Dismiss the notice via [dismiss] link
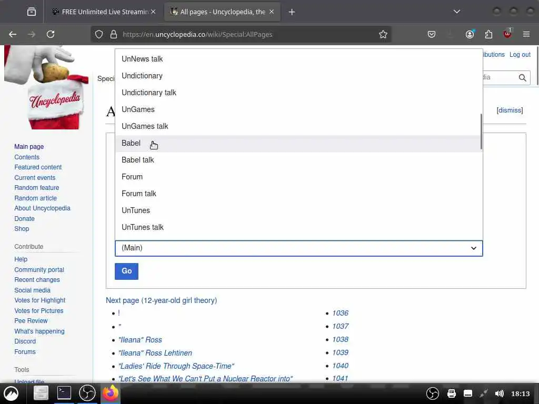Screen dimensions: 539x404 click(x=510, y=110)
